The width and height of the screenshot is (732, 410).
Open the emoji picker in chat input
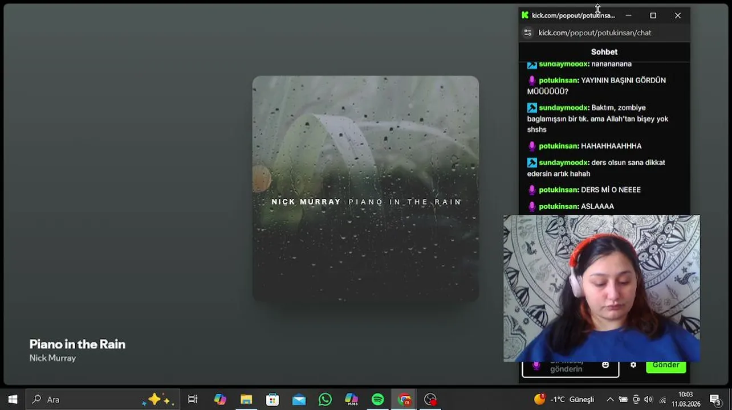point(605,365)
